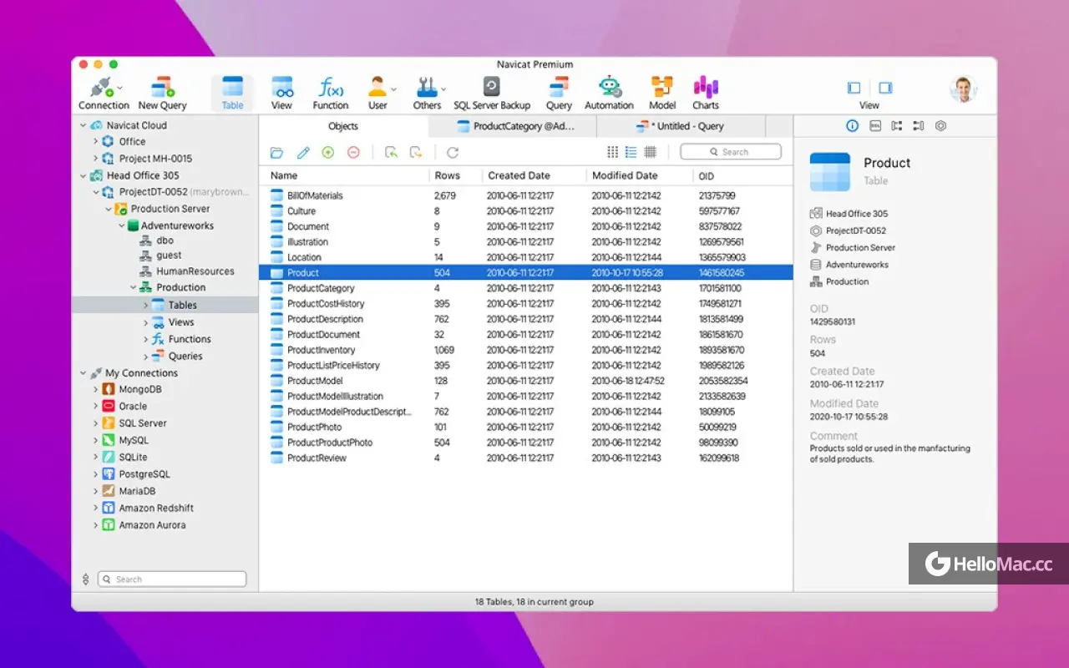Select the Location table row
This screenshot has height=668, width=1069.
(526, 257)
